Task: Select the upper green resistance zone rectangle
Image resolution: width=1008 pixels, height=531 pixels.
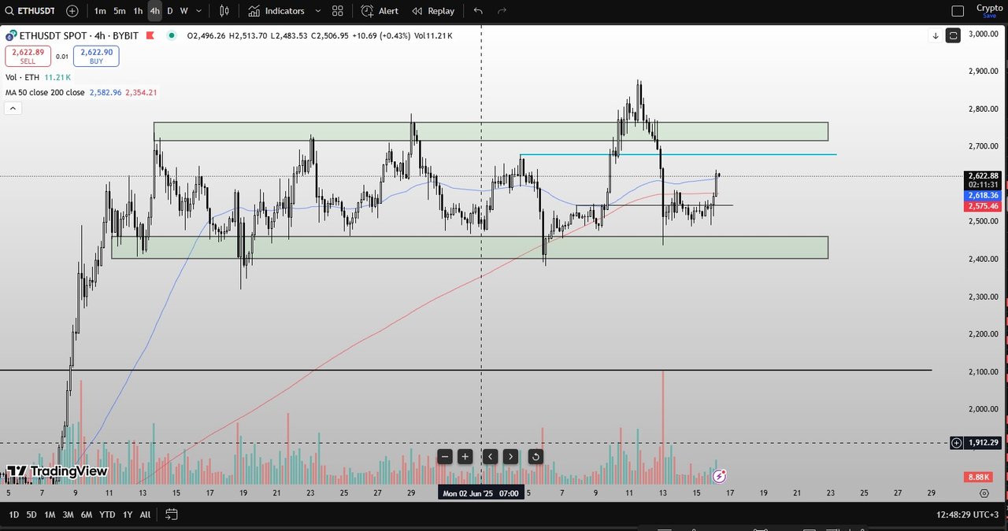Action: (491, 131)
